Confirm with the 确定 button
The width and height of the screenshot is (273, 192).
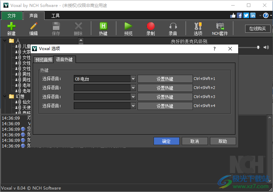tap(166, 141)
